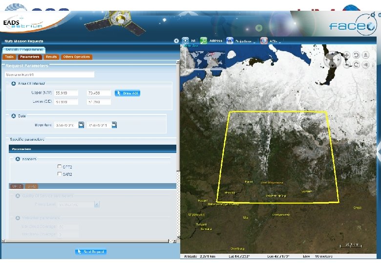Click the Max Cloud Coverage input field
This screenshot has width=381, height=263.
click(x=68, y=227)
